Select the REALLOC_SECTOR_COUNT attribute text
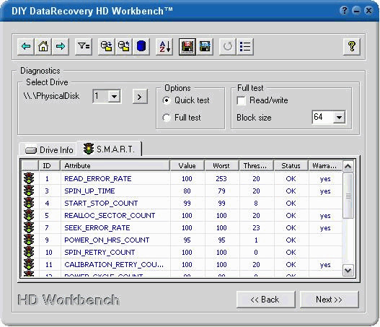 click(x=110, y=216)
